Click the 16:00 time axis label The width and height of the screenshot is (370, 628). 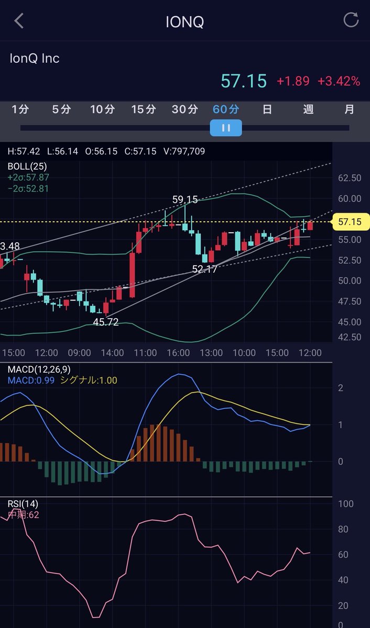(178, 353)
